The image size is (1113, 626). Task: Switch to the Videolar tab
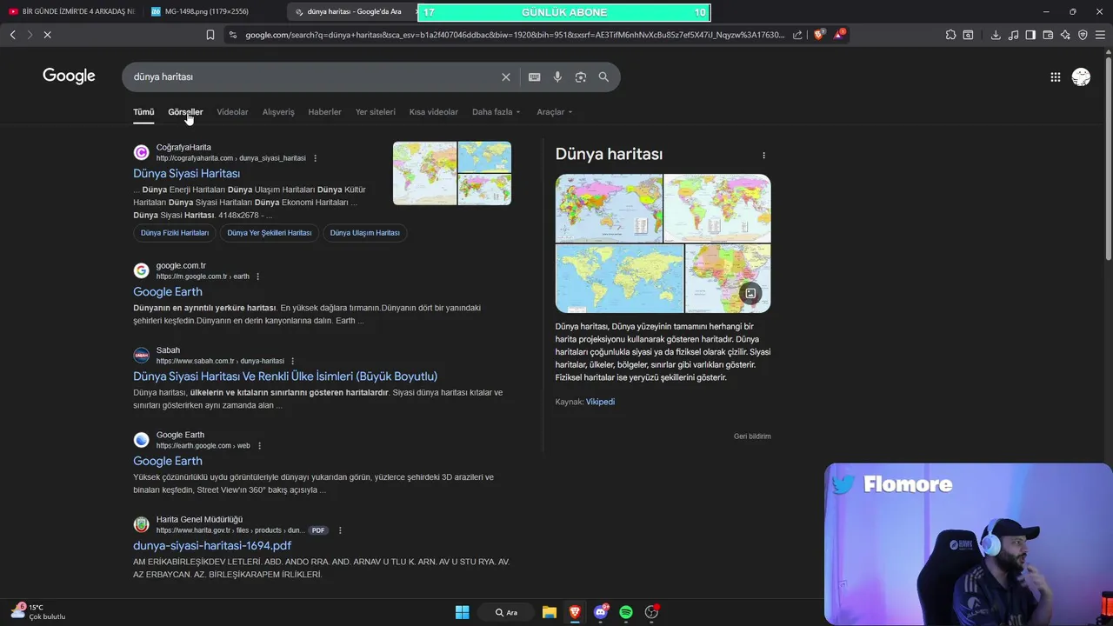click(232, 112)
